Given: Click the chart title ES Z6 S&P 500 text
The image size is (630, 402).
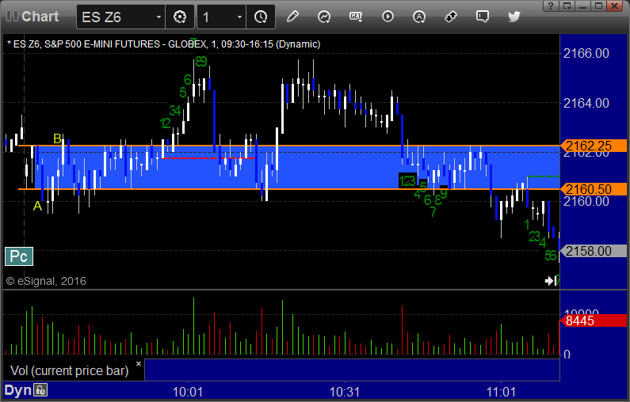Looking at the screenshot, I should pos(163,44).
